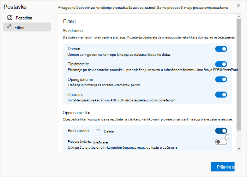Delete the Biodiverzitet filter
The image size is (247, 177).
tap(109, 131)
